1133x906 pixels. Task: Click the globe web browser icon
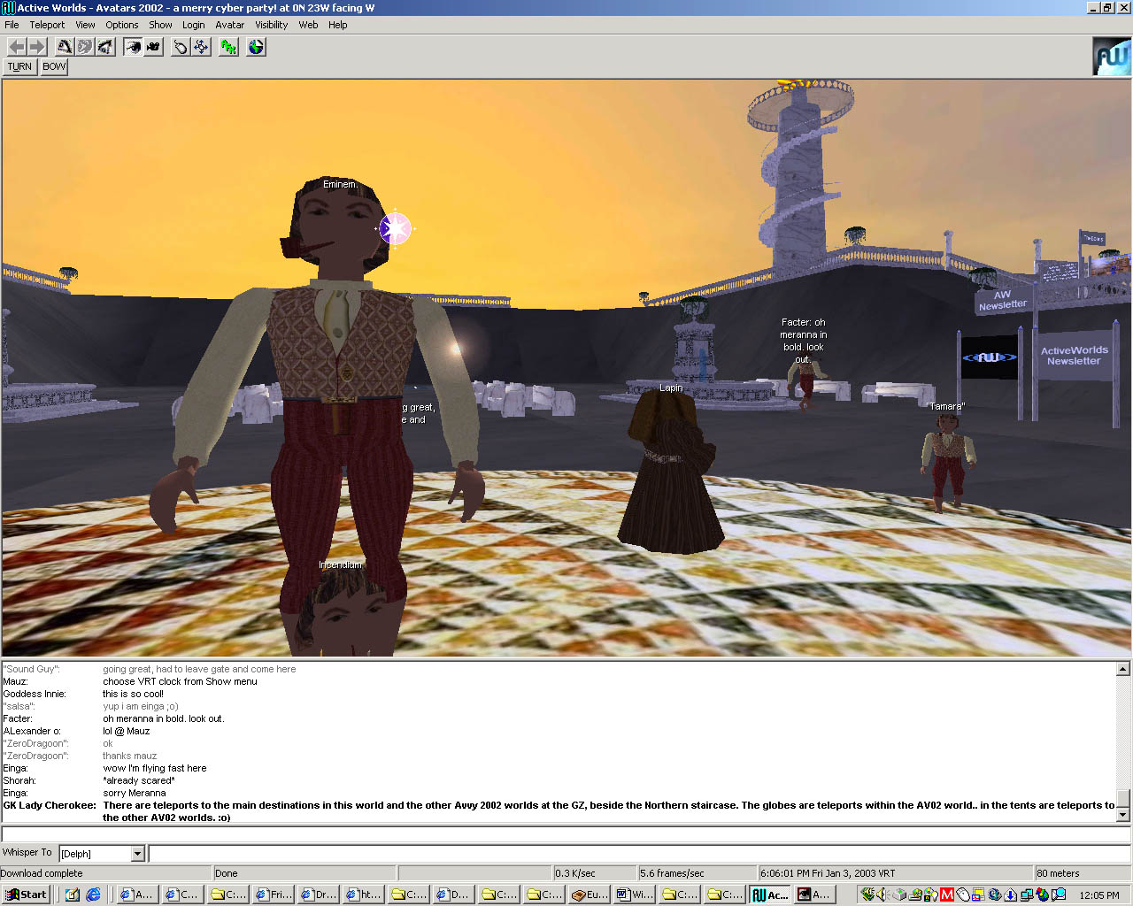[x=256, y=47]
